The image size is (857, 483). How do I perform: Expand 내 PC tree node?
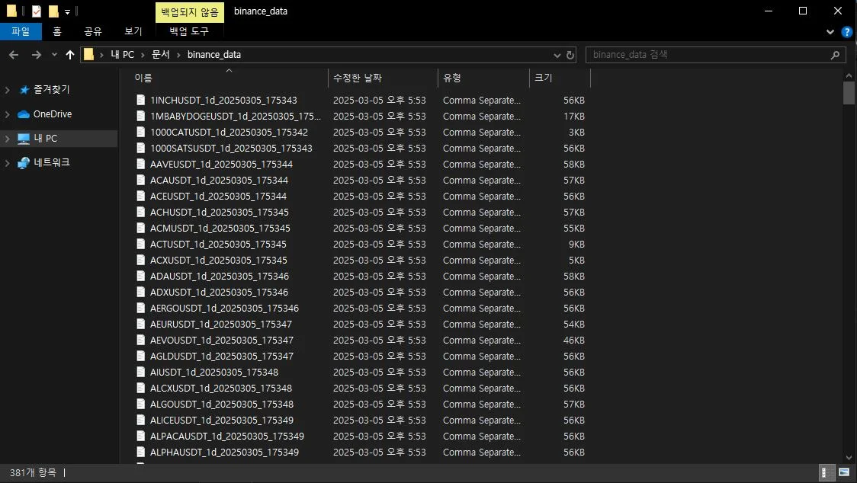coord(7,139)
